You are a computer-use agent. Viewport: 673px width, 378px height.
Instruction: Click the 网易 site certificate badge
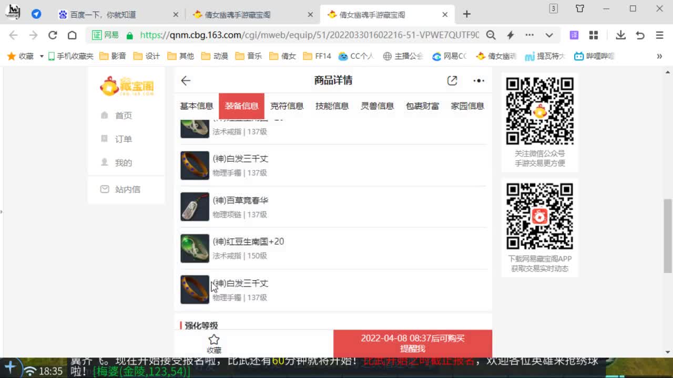106,35
